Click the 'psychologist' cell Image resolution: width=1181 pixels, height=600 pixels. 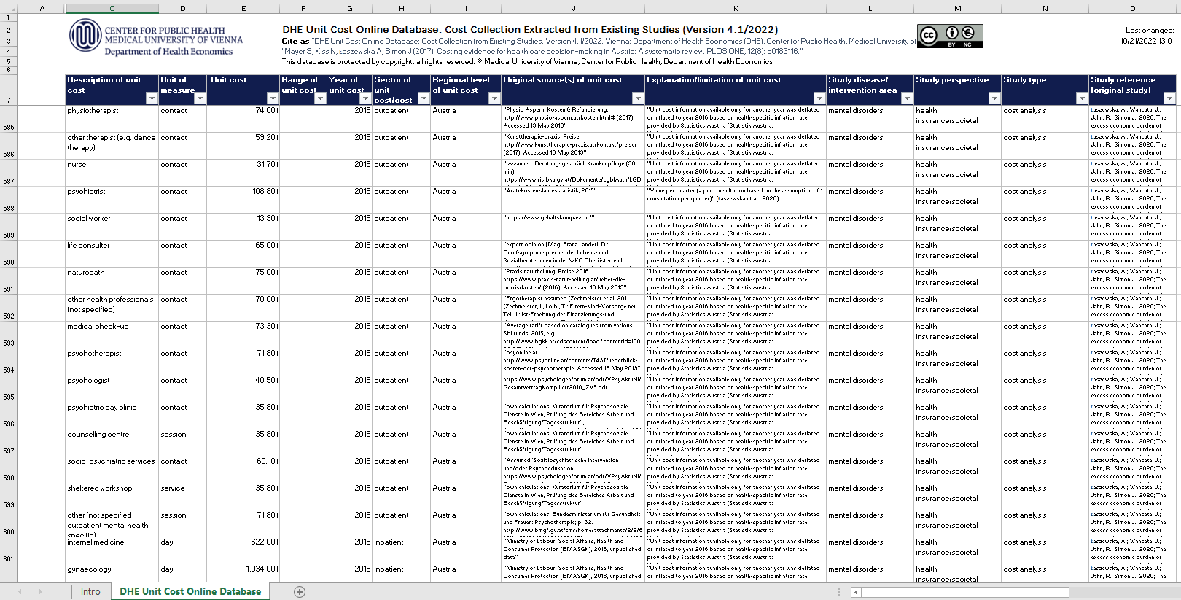tap(112, 389)
